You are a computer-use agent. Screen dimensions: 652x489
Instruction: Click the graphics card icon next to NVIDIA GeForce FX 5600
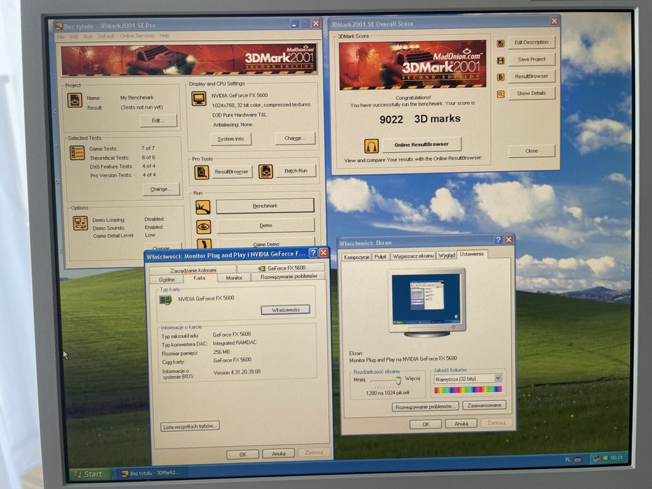[166, 300]
